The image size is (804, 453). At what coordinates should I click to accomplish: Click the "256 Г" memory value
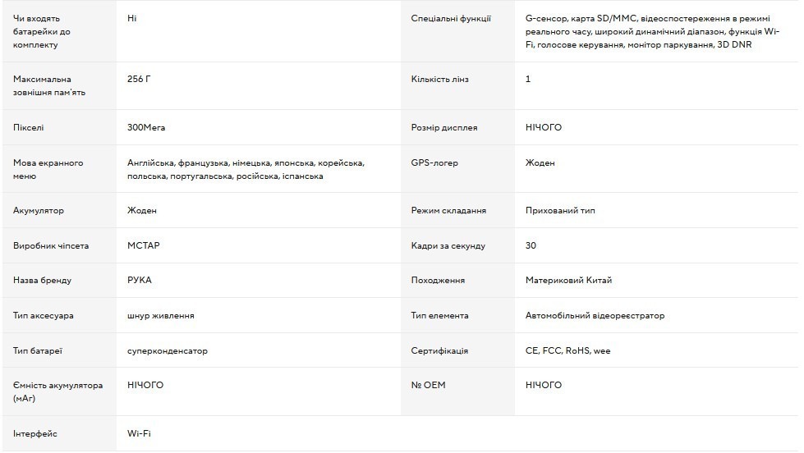(139, 79)
